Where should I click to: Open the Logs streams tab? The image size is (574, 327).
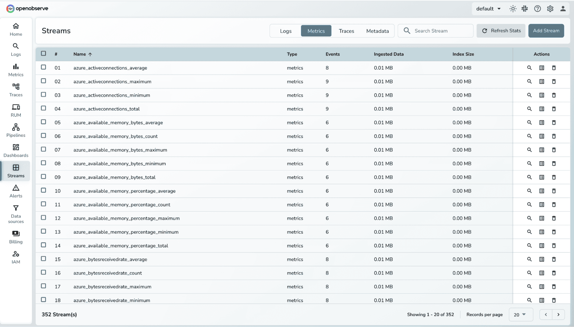tap(285, 31)
